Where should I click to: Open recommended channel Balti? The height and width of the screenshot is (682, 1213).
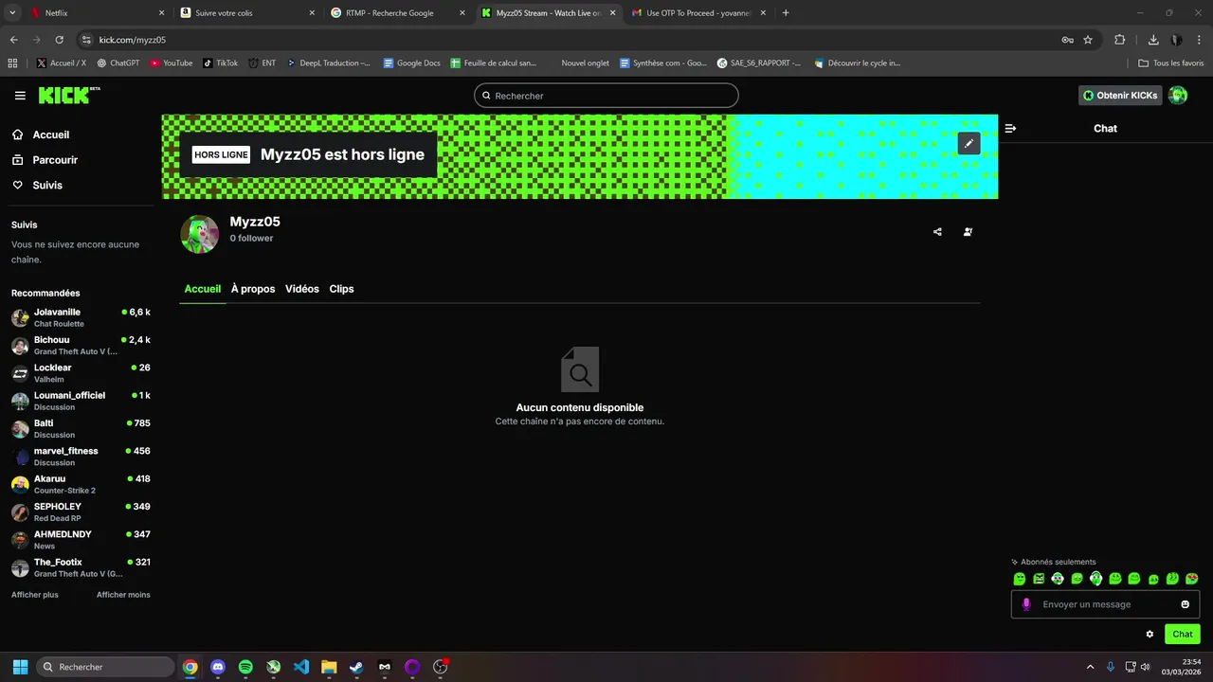tap(81, 428)
